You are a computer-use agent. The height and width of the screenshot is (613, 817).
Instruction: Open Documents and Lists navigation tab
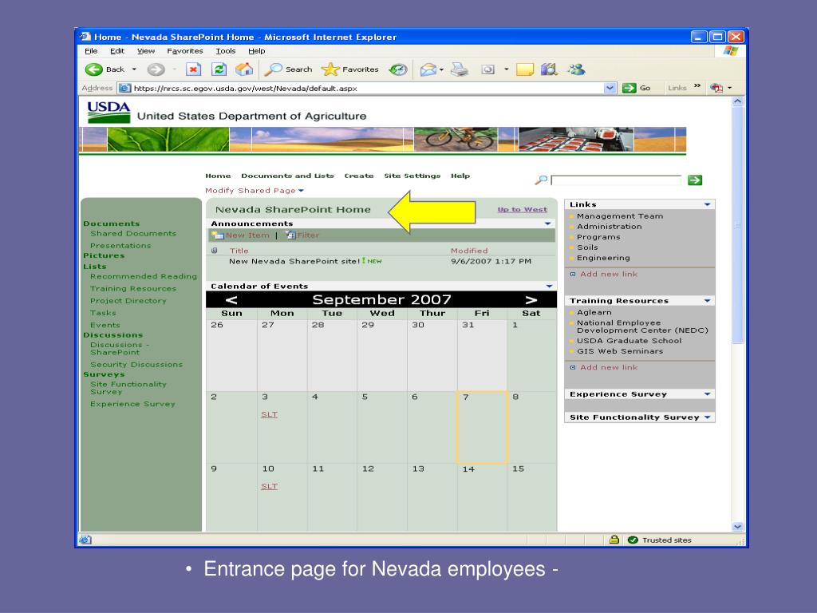coord(287,176)
